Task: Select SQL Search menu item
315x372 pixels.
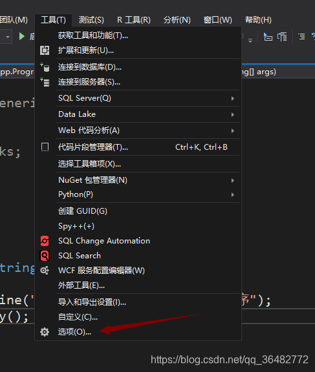Action: click(138, 256)
